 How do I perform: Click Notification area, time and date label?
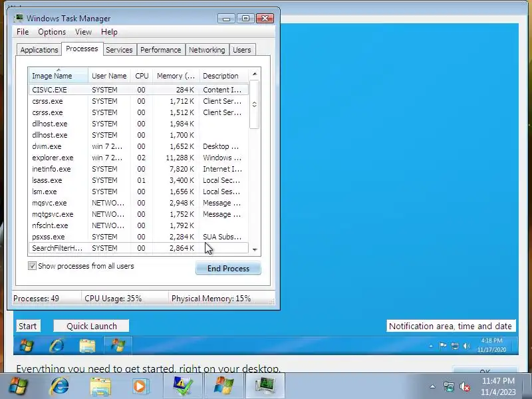[451, 326]
